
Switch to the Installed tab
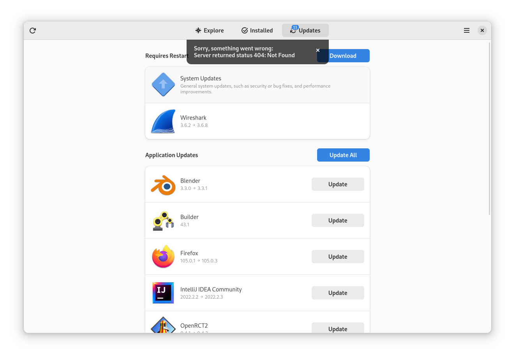(257, 30)
